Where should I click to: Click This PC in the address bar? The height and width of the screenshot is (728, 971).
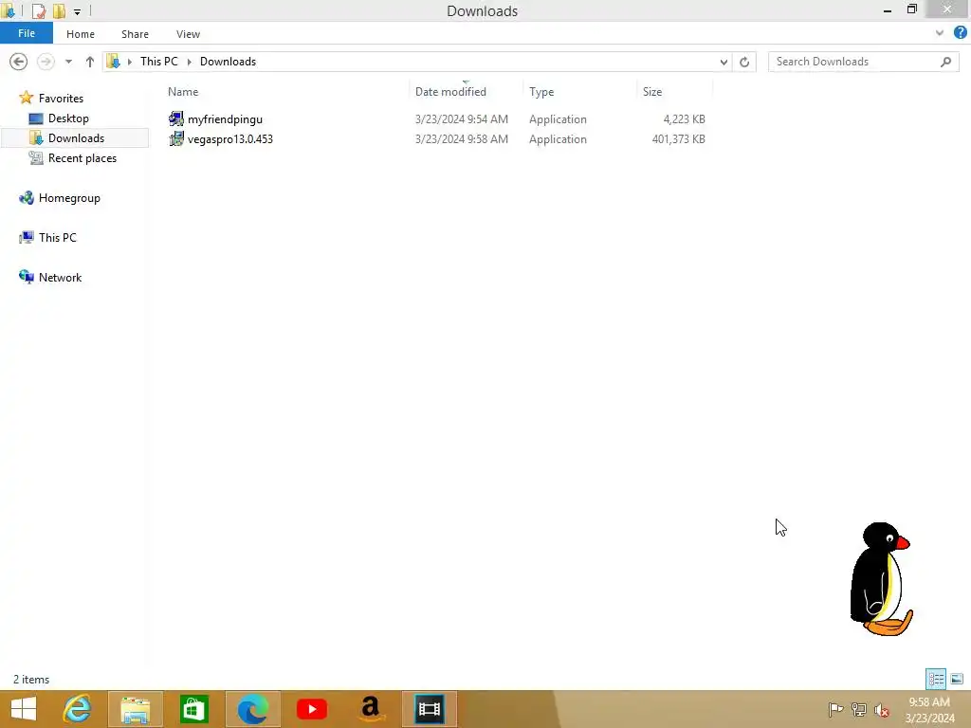point(159,62)
